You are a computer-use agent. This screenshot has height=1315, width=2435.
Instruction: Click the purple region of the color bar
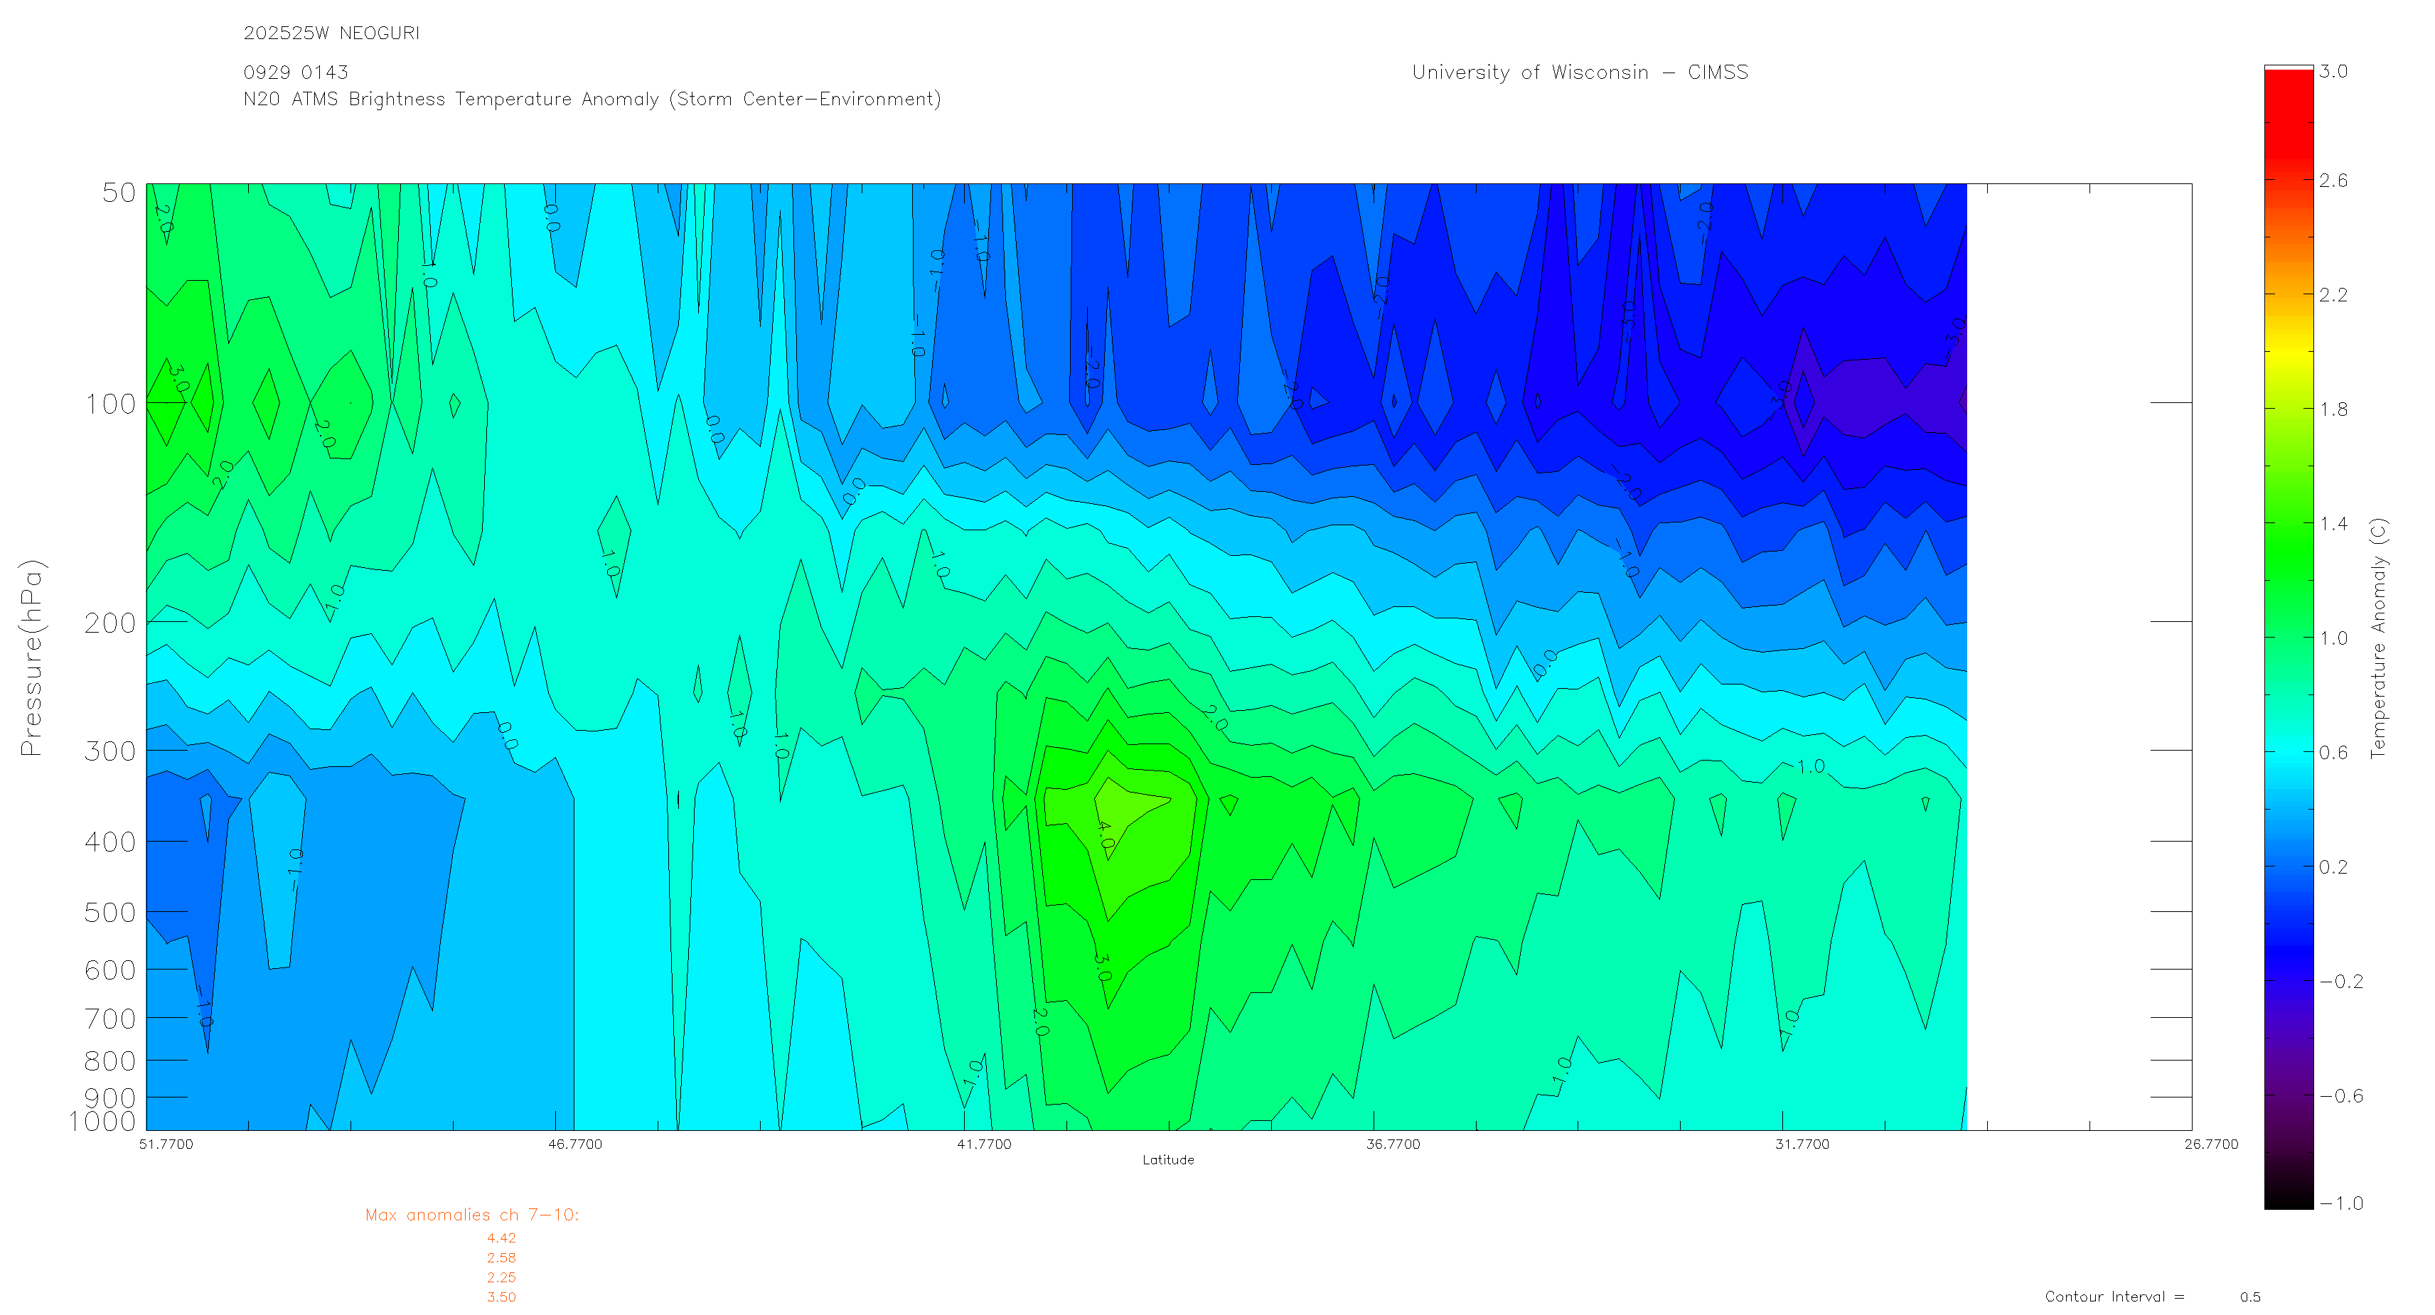[2288, 1068]
